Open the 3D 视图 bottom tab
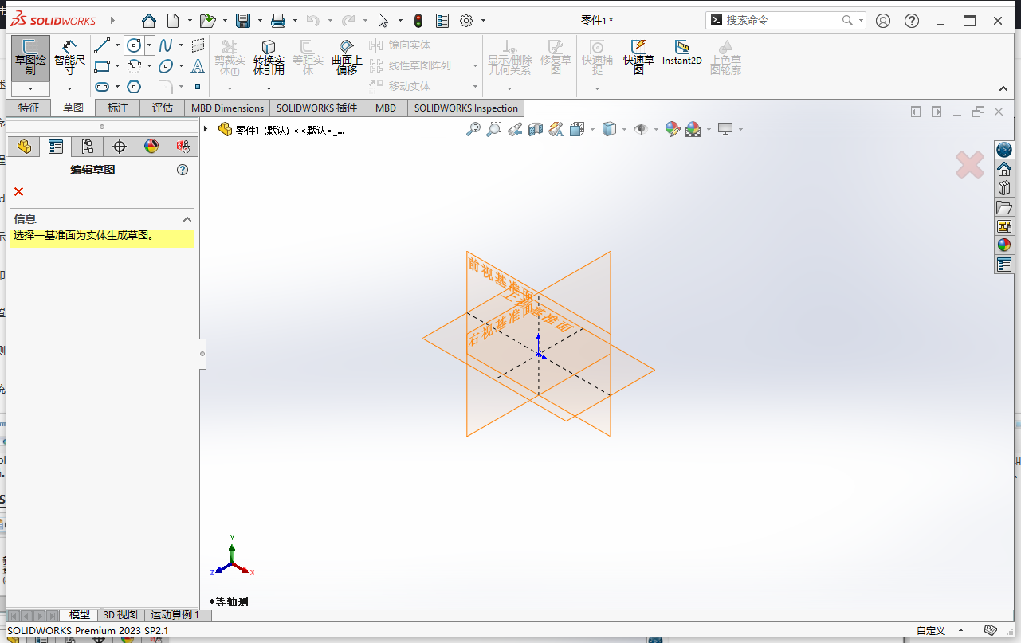 click(121, 614)
